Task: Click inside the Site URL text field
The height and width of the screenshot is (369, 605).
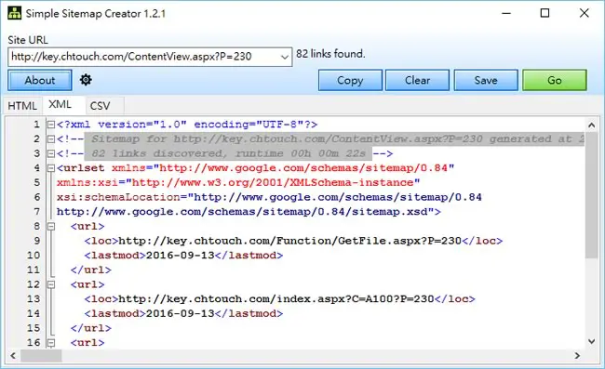Action: [143, 57]
